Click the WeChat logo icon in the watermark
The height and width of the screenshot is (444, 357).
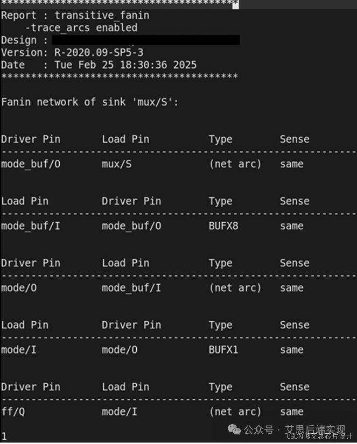[234, 429]
